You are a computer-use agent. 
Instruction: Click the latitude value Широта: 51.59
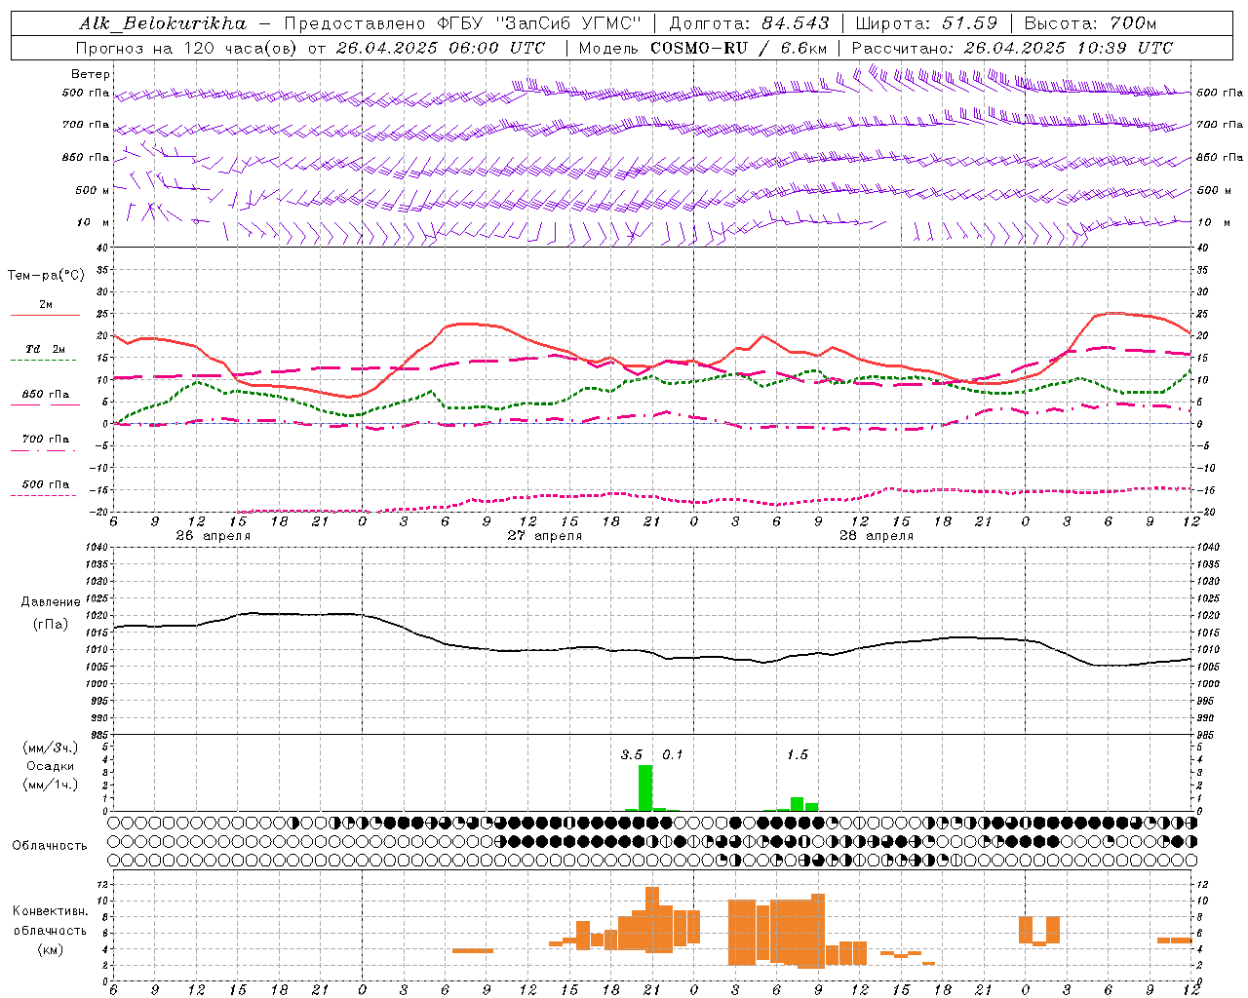(x=926, y=23)
